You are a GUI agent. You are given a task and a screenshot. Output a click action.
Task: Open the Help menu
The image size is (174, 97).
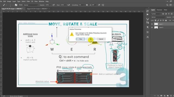click(47, 1)
